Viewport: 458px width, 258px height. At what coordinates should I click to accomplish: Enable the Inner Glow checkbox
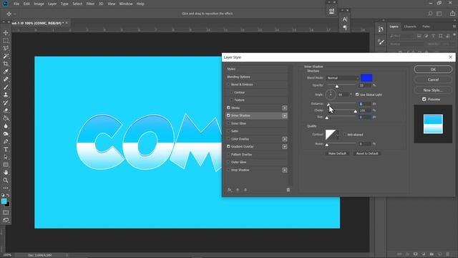point(228,123)
